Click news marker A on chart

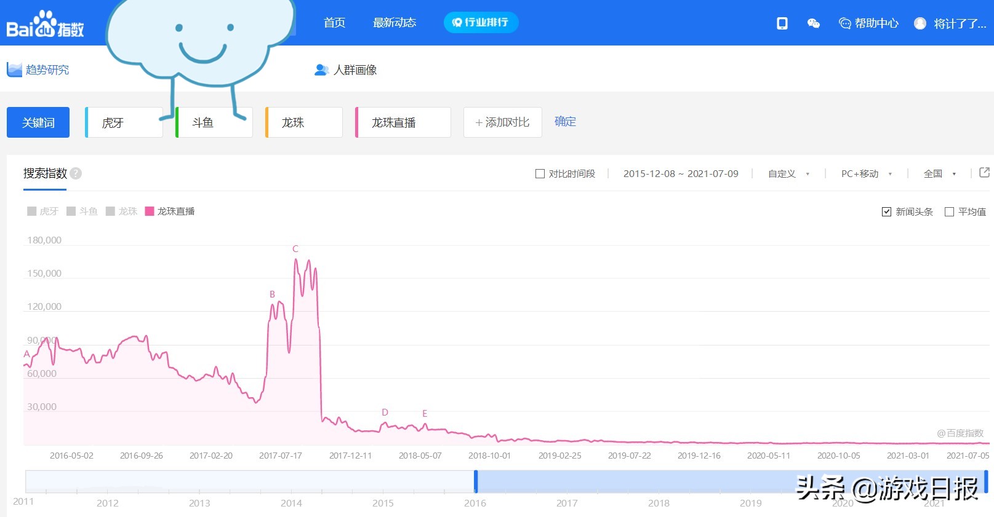(26, 354)
